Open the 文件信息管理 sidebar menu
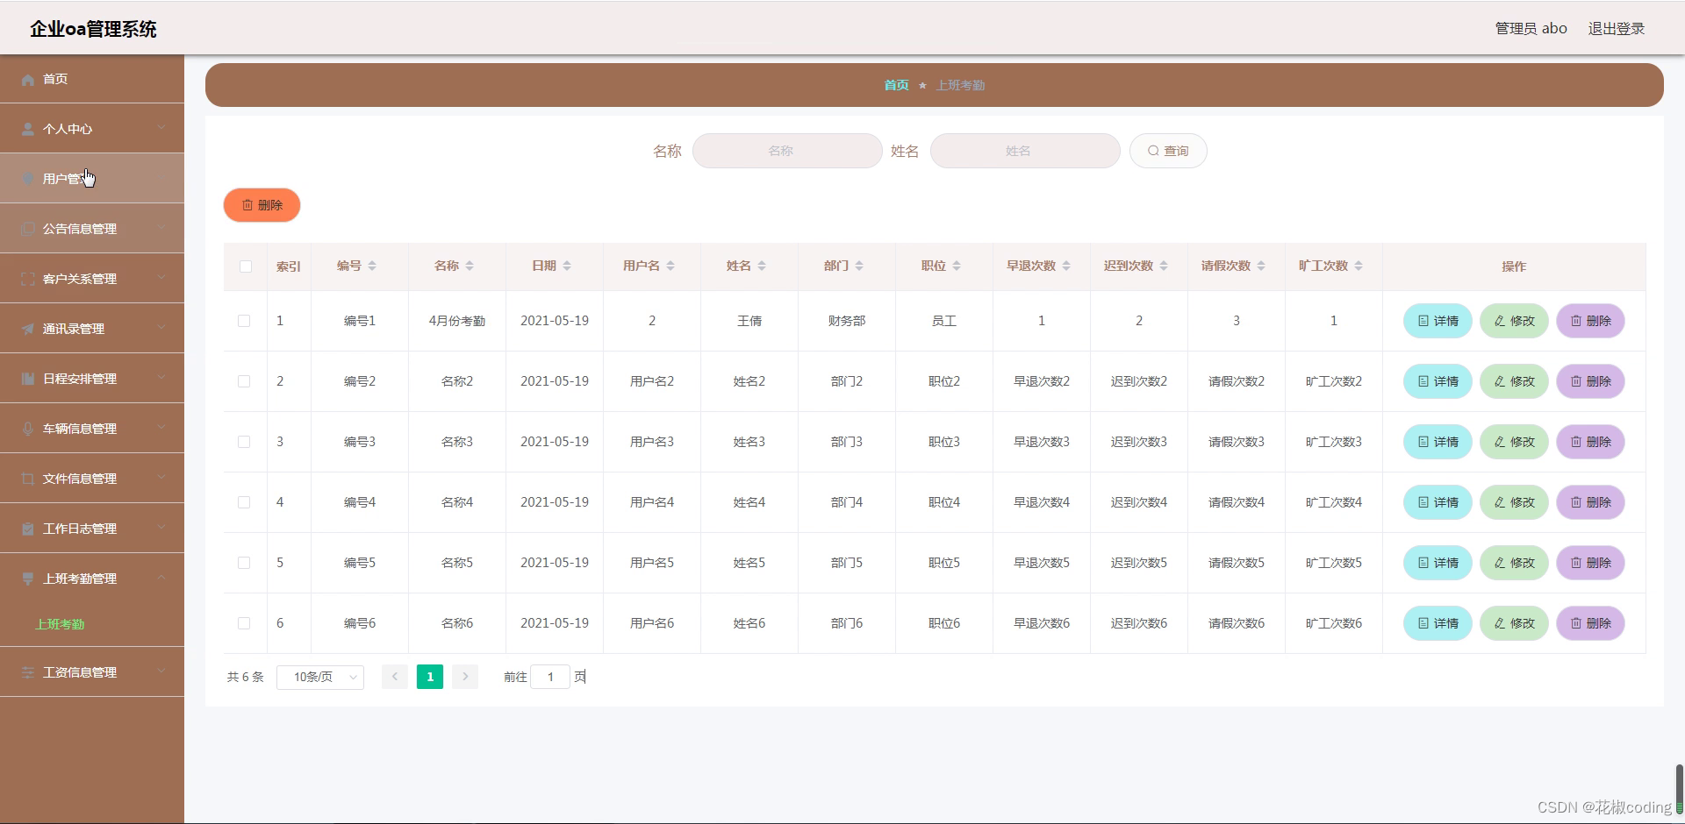Image resolution: width=1685 pixels, height=824 pixels. pos(92,479)
